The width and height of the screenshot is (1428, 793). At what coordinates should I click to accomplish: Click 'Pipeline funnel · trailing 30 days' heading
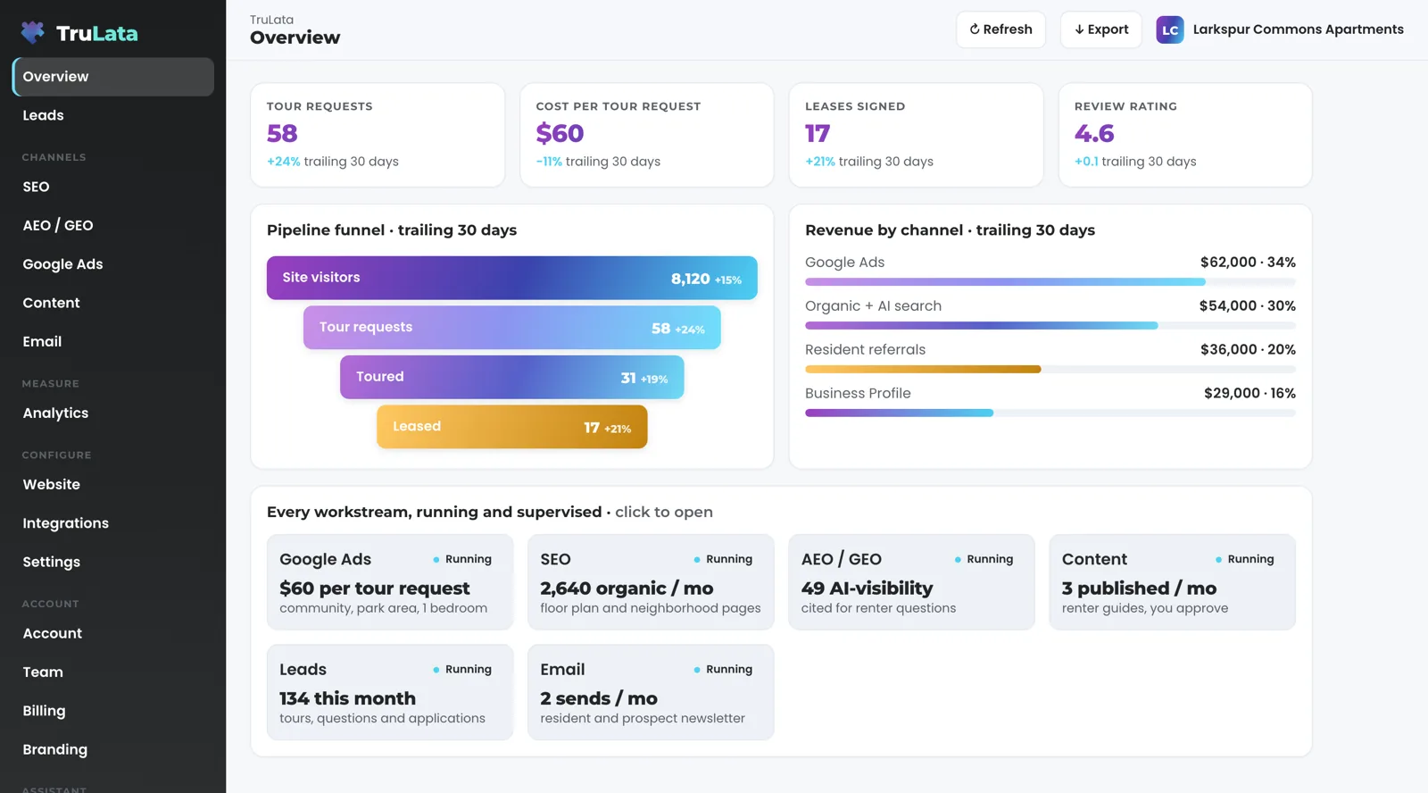pos(392,230)
